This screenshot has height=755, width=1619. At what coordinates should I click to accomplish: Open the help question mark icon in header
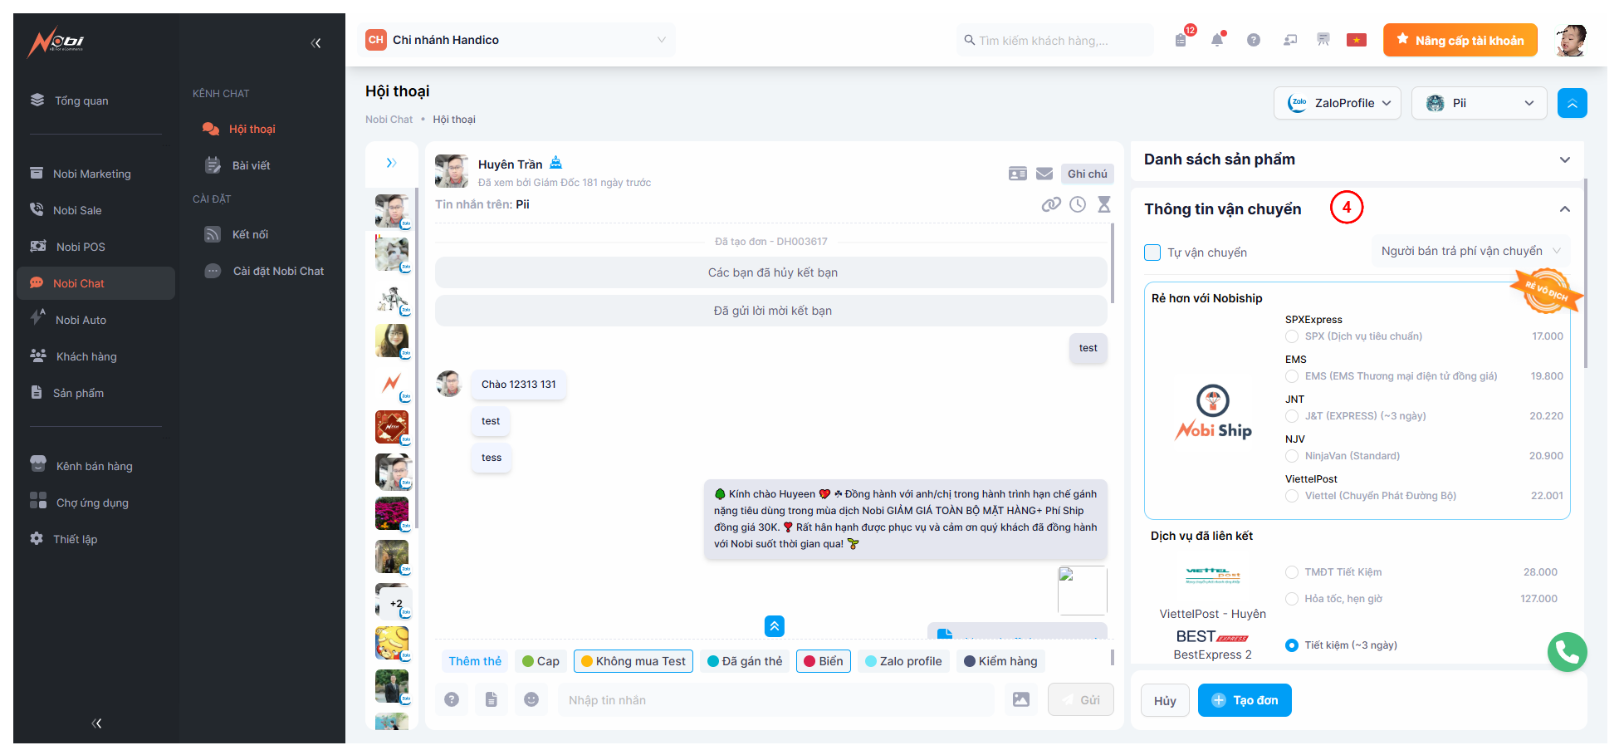1254,40
